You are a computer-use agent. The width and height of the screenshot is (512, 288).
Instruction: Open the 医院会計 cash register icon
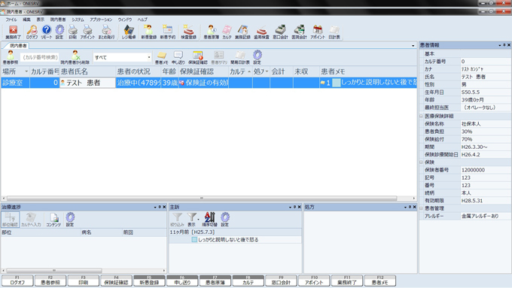pyautogui.click(x=299, y=32)
